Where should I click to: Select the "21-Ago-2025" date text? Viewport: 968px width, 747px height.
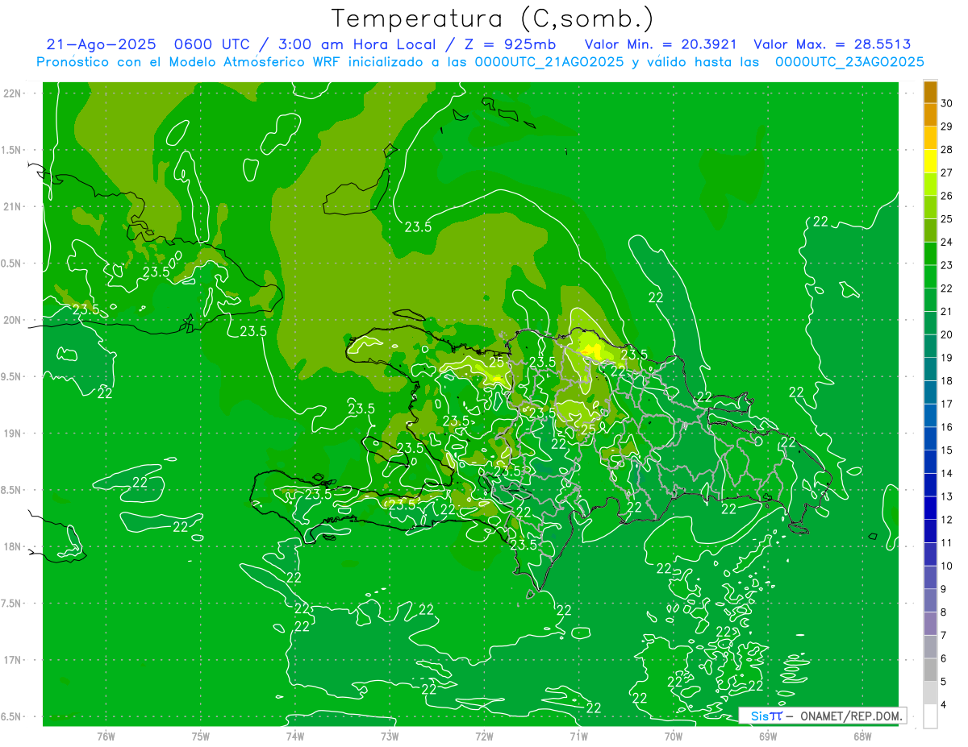101,44
